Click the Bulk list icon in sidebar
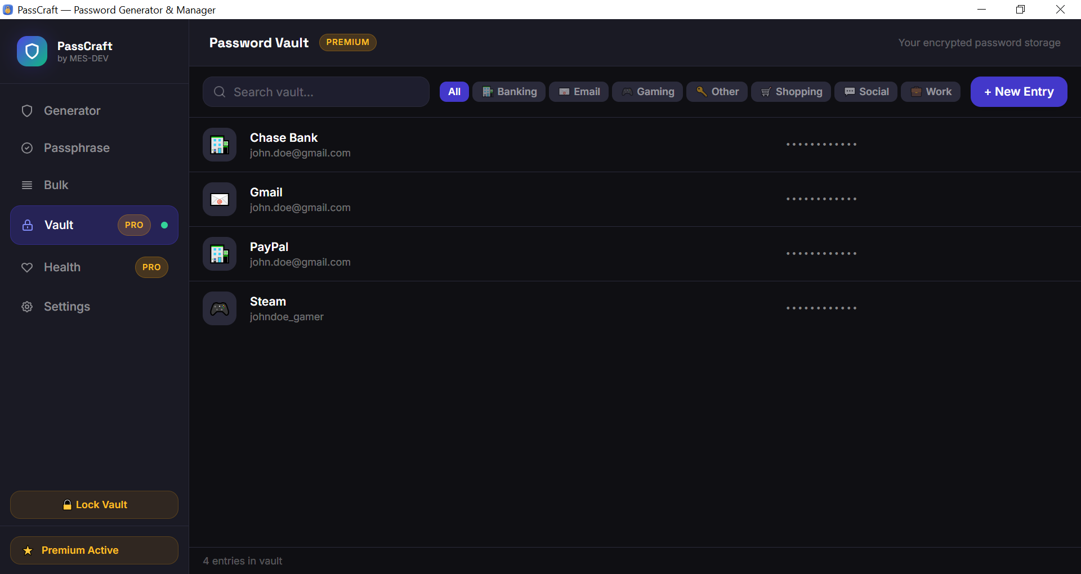This screenshot has width=1081, height=574. pyautogui.click(x=27, y=185)
